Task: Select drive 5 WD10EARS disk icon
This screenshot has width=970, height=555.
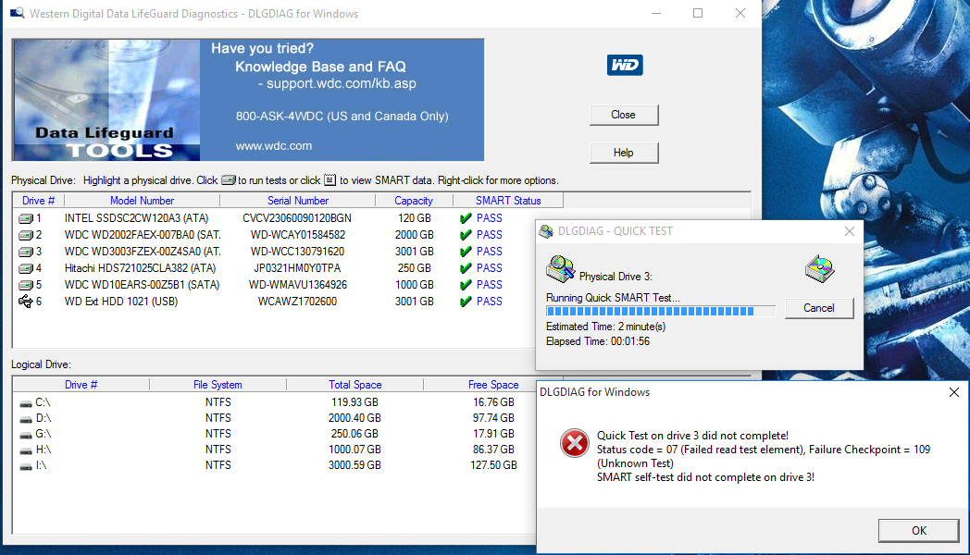Action: click(x=25, y=286)
